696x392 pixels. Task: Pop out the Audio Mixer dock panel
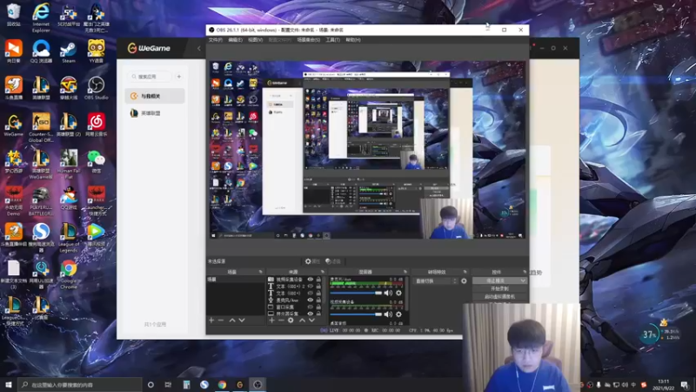[405, 272]
